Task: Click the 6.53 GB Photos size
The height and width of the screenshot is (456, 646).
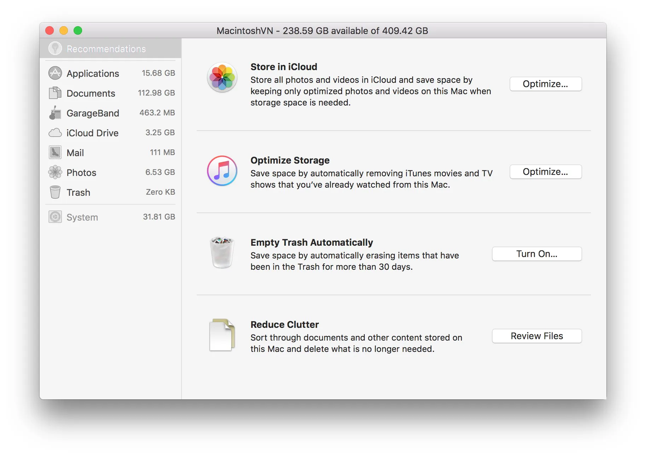Action: click(160, 172)
